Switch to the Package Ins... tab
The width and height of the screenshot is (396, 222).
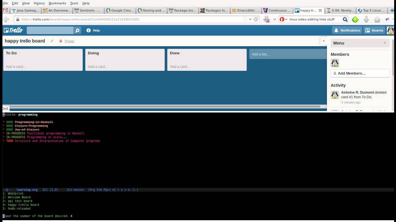183,10
